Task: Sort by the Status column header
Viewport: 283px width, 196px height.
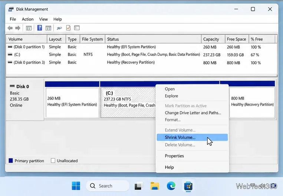Action: [153, 39]
